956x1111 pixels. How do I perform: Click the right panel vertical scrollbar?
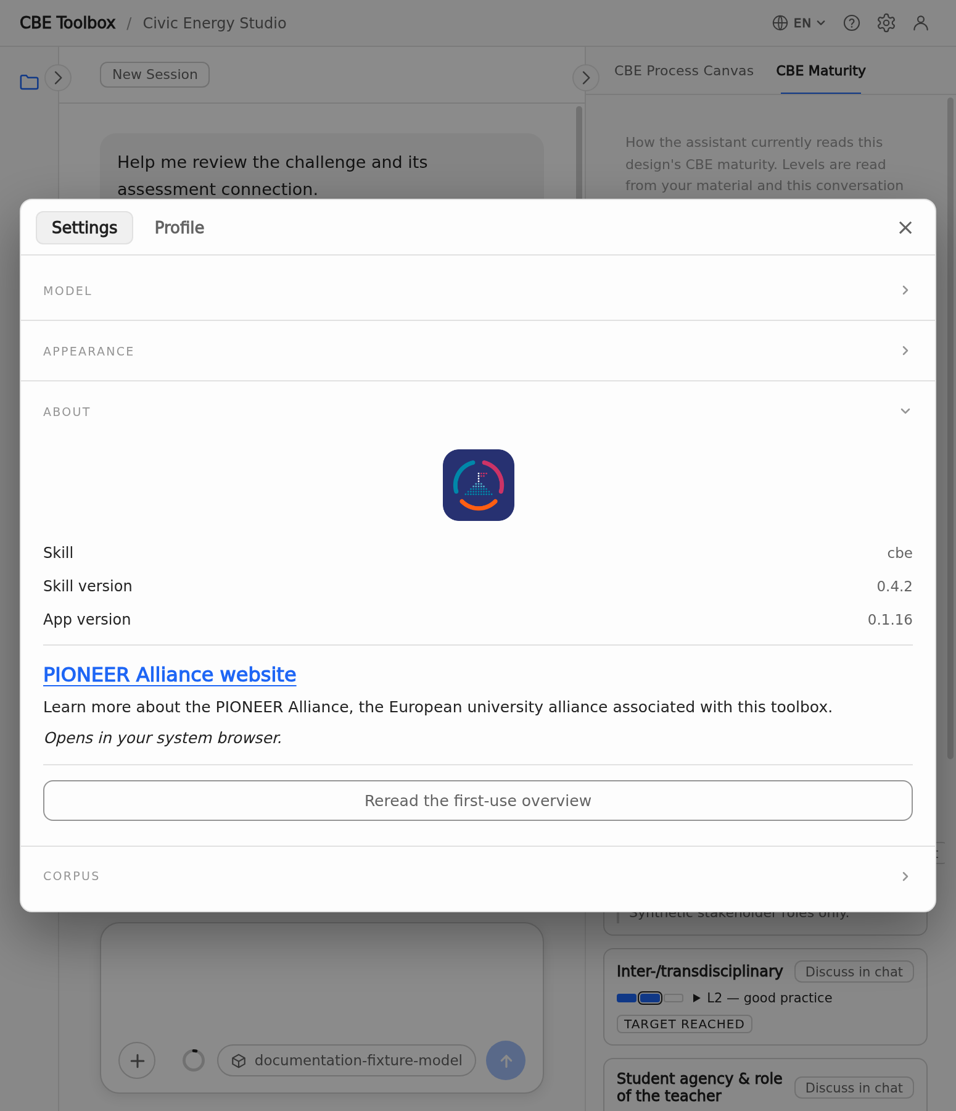[x=950, y=428]
